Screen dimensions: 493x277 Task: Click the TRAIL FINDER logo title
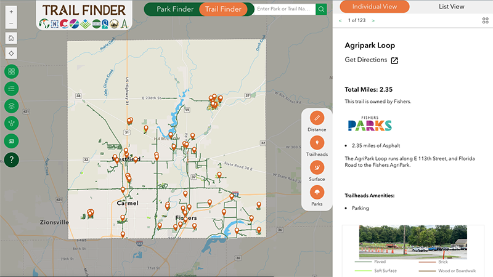click(84, 10)
